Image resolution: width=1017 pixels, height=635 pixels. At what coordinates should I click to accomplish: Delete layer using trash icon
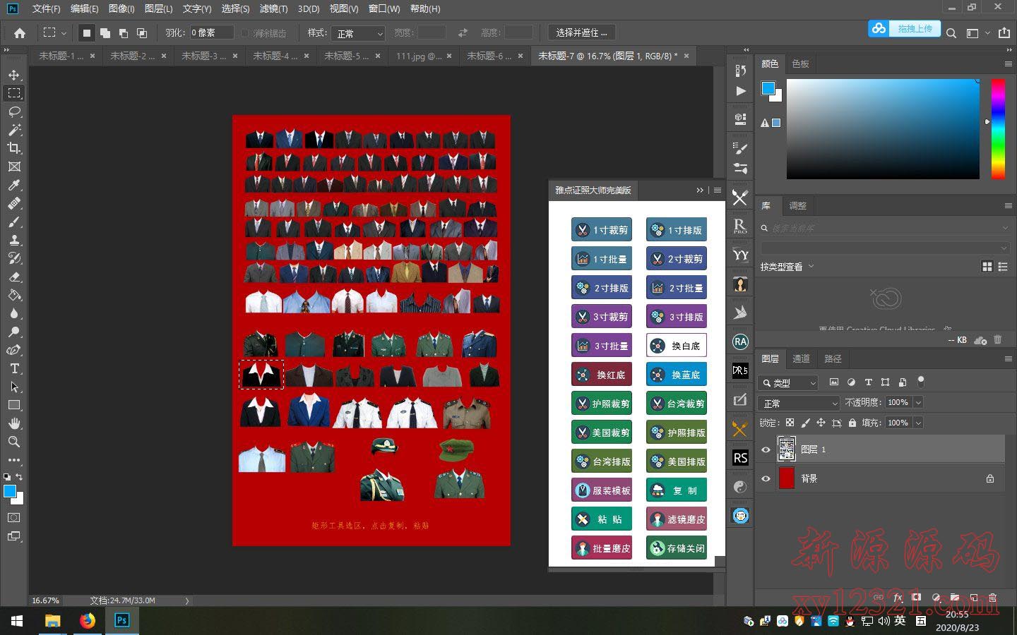pos(992,598)
